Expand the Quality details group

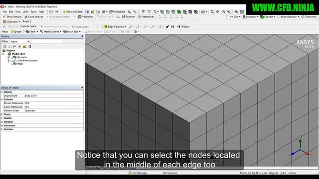click(2, 118)
